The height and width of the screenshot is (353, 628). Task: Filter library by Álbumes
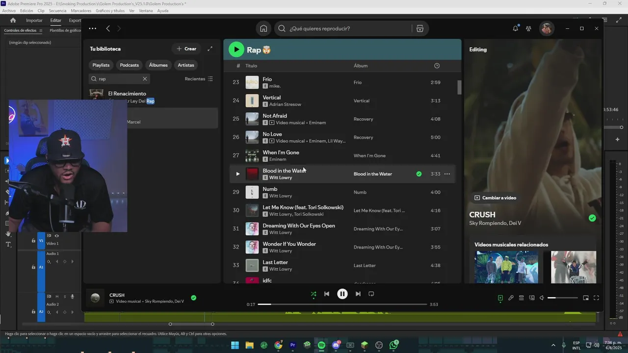pos(158,65)
